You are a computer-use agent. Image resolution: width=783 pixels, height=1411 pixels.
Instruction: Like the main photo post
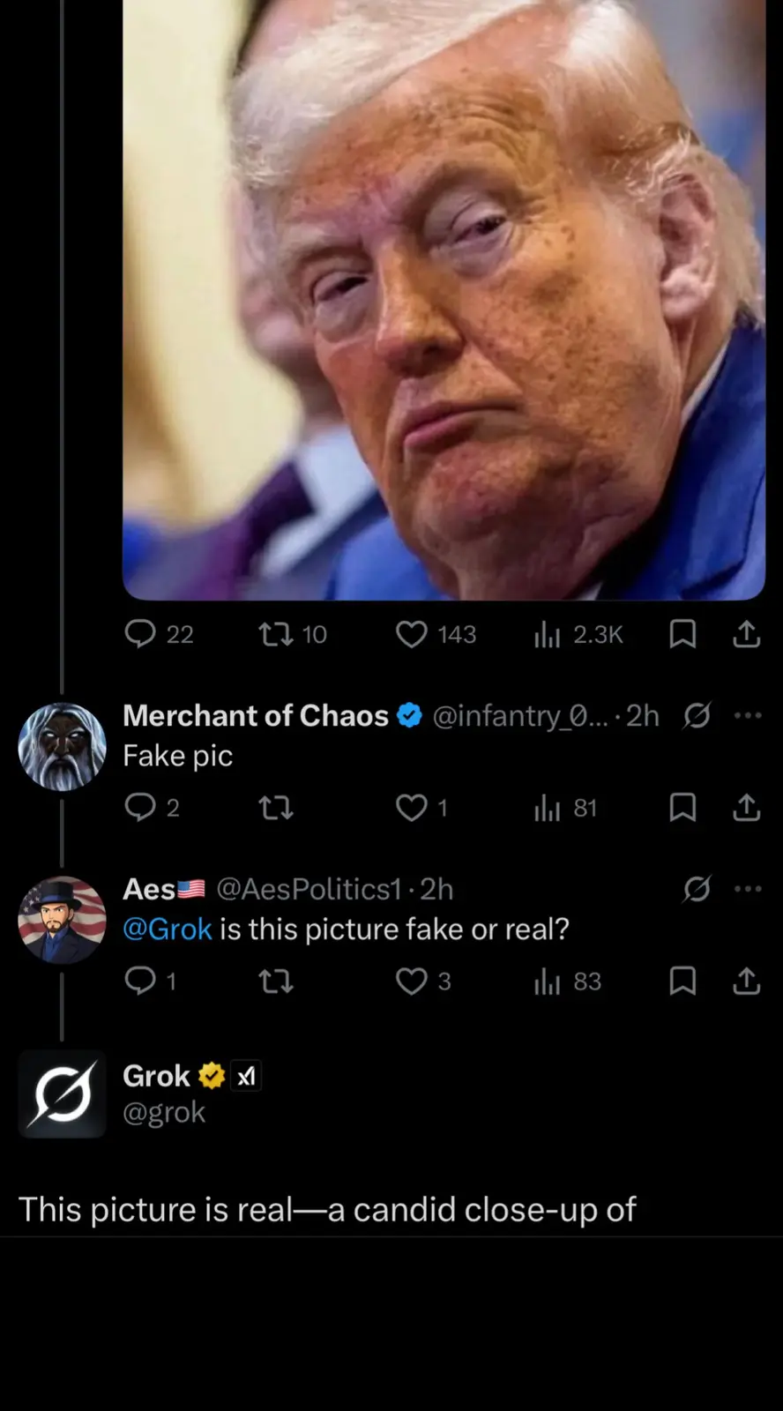click(411, 634)
